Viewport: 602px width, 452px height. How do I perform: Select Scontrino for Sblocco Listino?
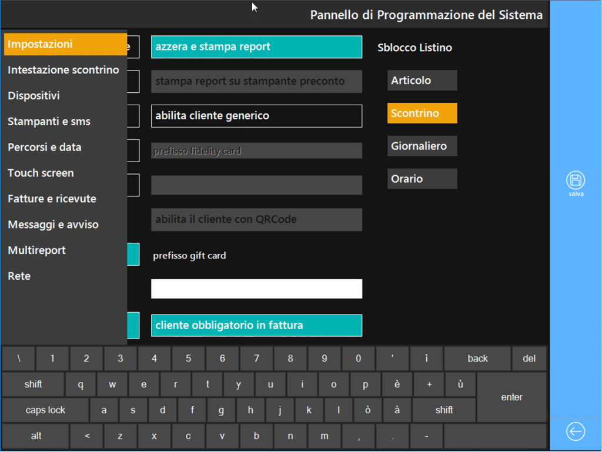(x=422, y=113)
